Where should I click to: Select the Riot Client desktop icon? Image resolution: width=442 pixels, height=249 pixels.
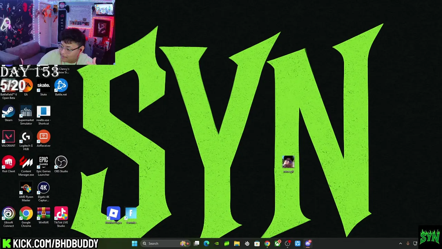[x=9, y=165]
